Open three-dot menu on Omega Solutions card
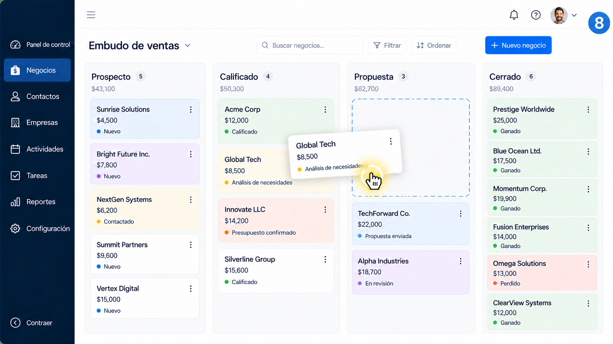Image resolution: width=613 pixels, height=344 pixels. [588, 264]
